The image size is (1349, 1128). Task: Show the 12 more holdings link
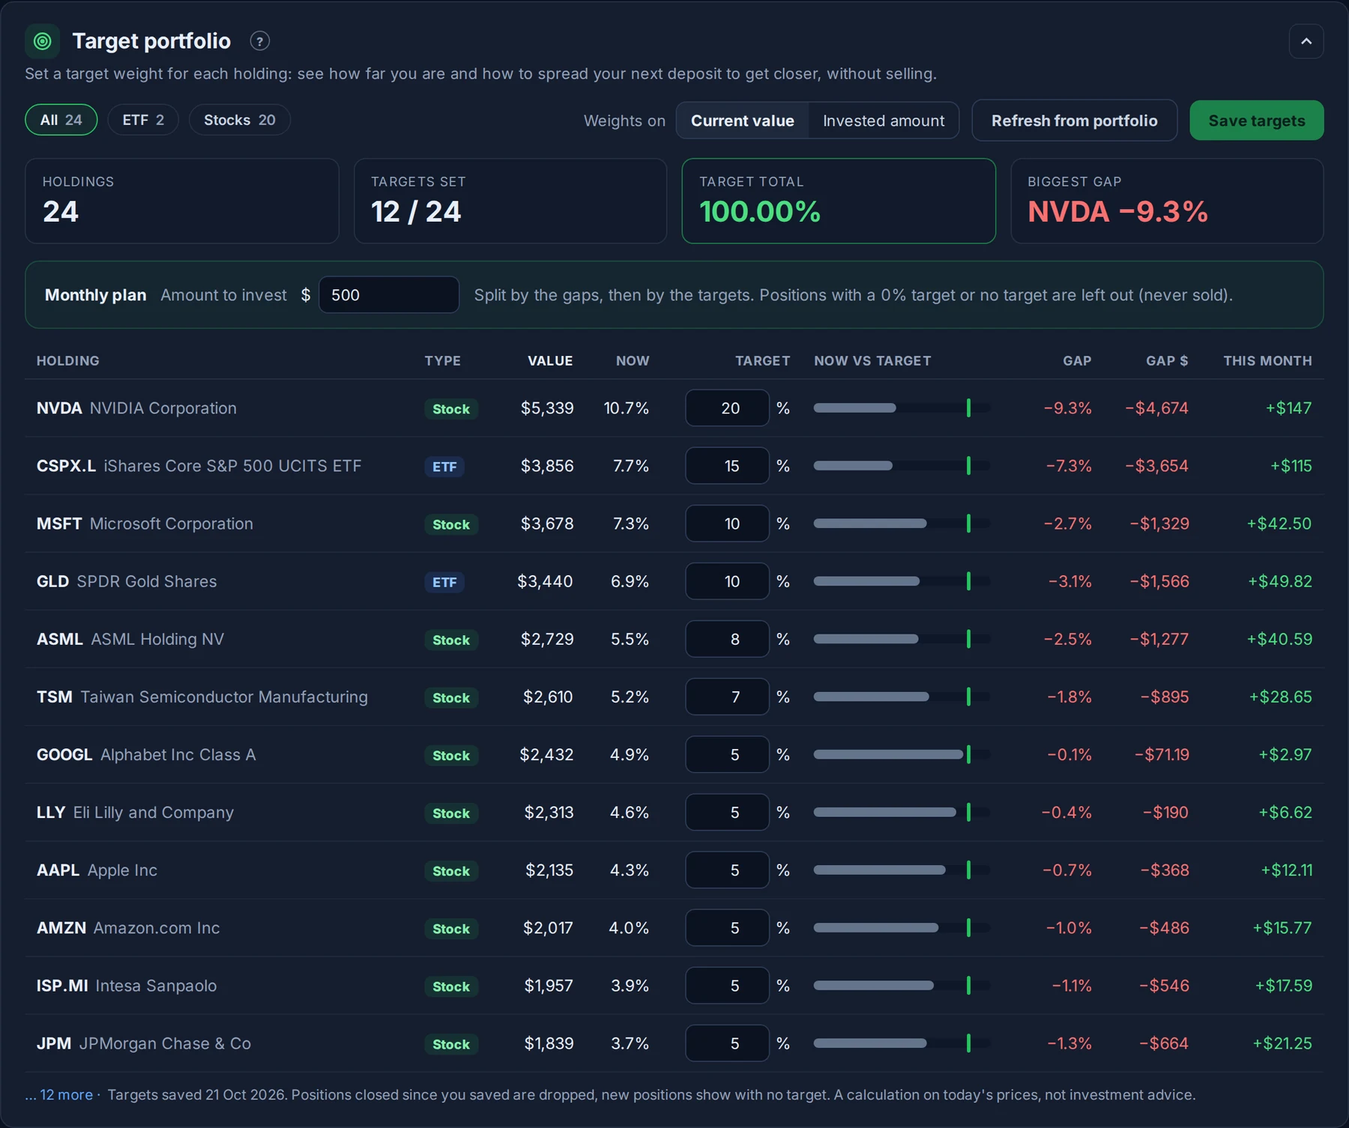point(59,1095)
